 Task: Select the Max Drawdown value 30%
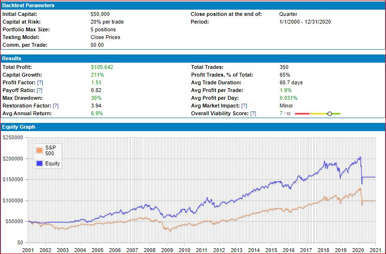tap(96, 98)
